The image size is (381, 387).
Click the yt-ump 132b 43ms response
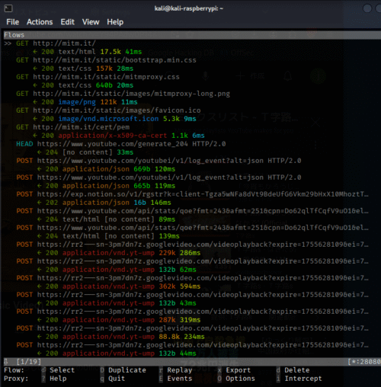point(117,303)
